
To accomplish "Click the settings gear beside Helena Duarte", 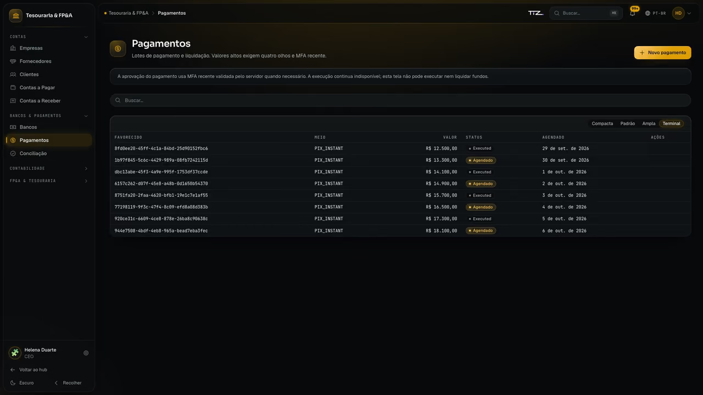I will pos(86,353).
